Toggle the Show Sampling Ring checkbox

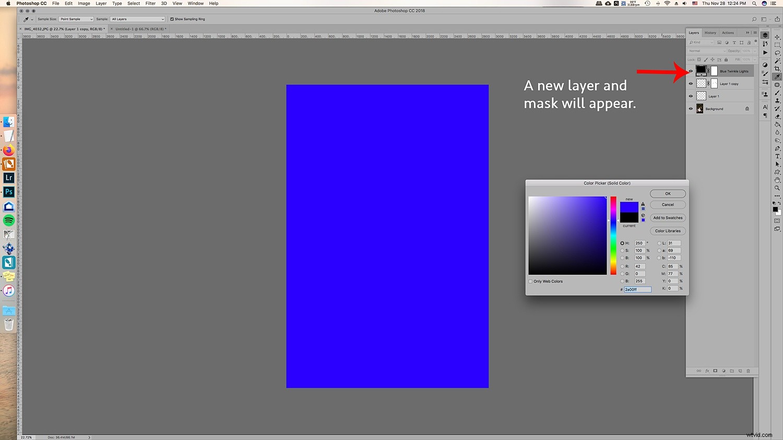(172, 19)
